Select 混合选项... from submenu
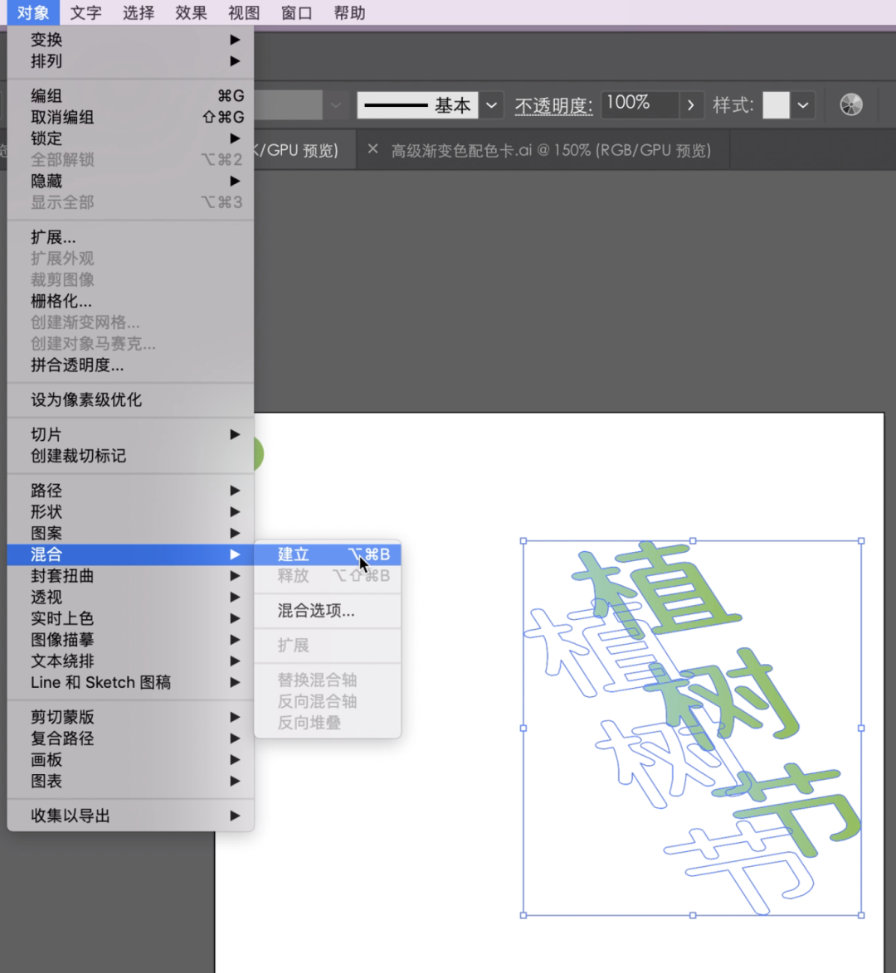Viewport: 896px width, 973px height. pos(316,611)
